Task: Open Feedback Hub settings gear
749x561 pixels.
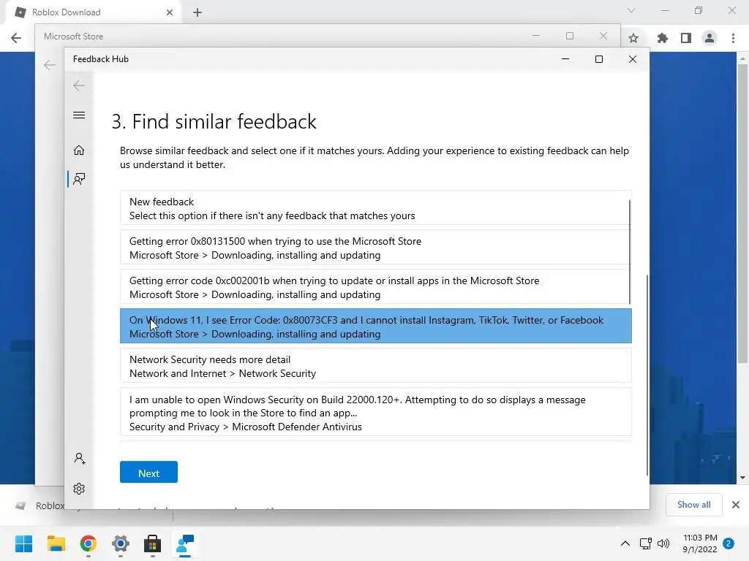Action: click(x=79, y=489)
